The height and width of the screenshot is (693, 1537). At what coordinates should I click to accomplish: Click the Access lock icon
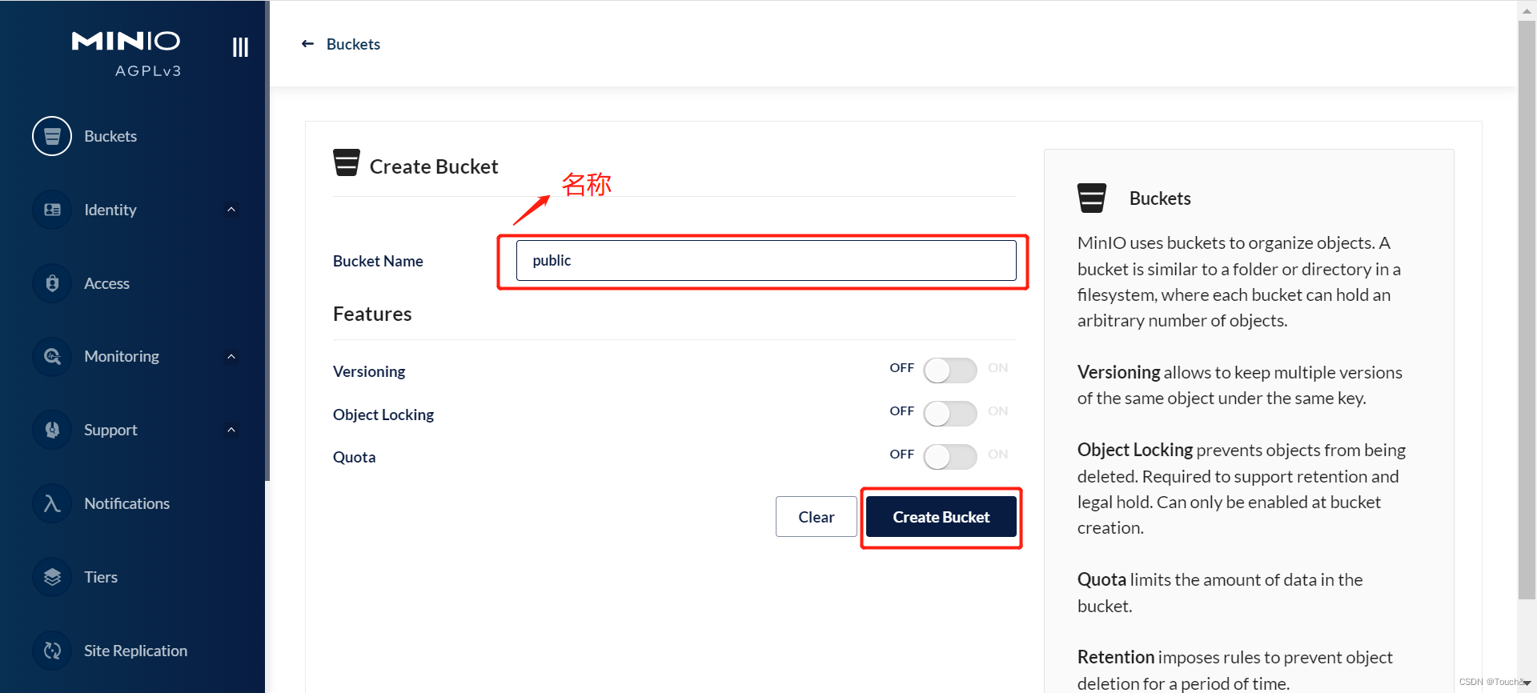click(52, 283)
